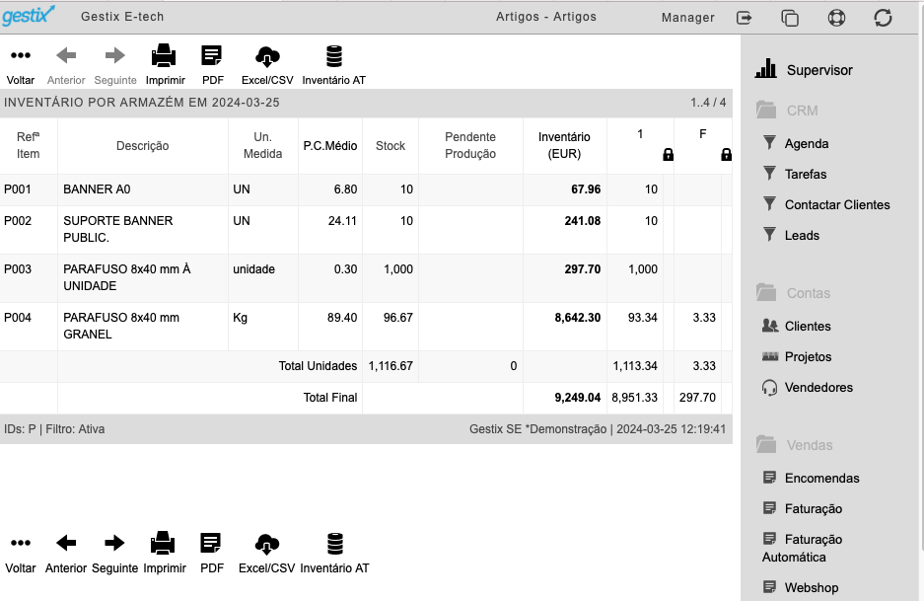Click the Projetos icon in the sidebar
The width and height of the screenshot is (924, 601).
[769, 356]
